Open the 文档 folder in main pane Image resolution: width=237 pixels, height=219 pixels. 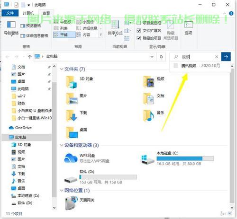154,99
